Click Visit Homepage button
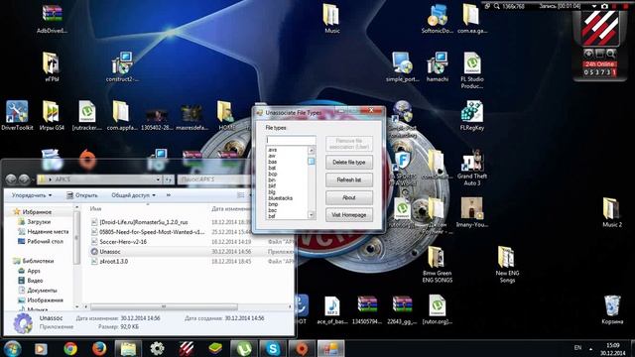The width and height of the screenshot is (635, 357). 349,215
